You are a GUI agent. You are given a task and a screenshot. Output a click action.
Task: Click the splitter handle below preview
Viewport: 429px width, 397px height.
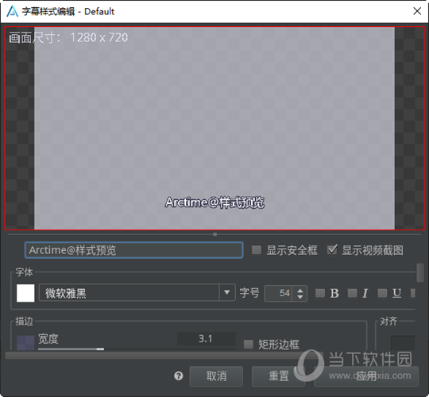[214, 234]
